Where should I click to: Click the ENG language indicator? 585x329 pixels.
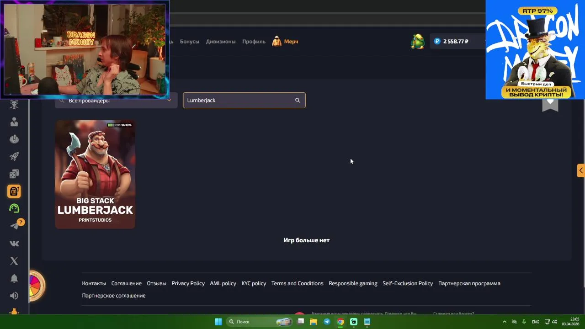point(536,322)
